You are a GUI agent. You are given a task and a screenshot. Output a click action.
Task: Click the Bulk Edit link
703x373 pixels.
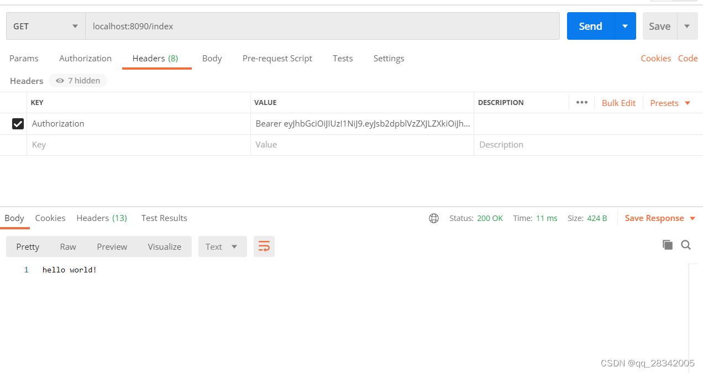coord(618,103)
